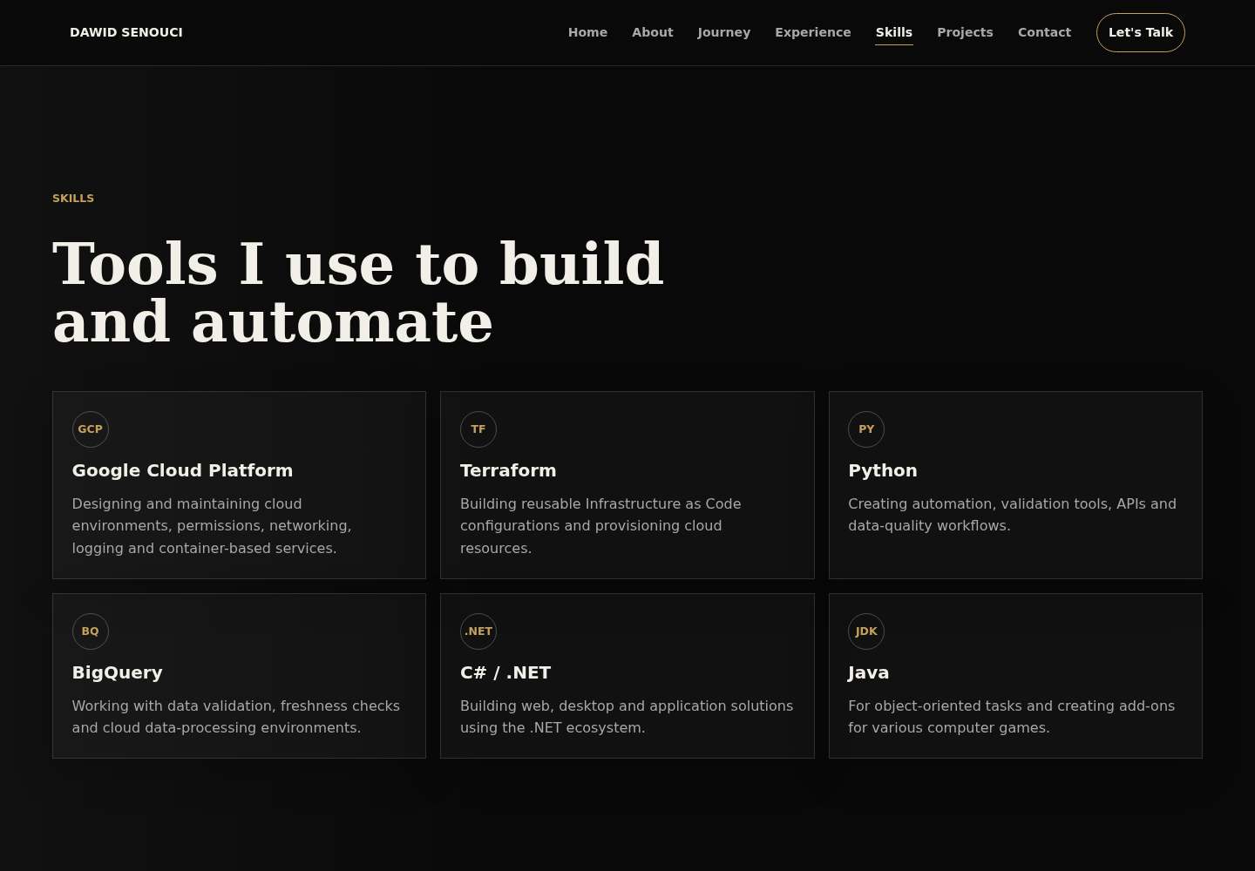Click the 'Building web, desktop and application' text
This screenshot has height=871, width=1255.
click(627, 717)
